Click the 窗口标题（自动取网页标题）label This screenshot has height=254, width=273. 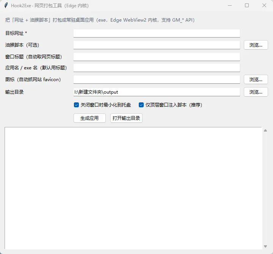34,57
